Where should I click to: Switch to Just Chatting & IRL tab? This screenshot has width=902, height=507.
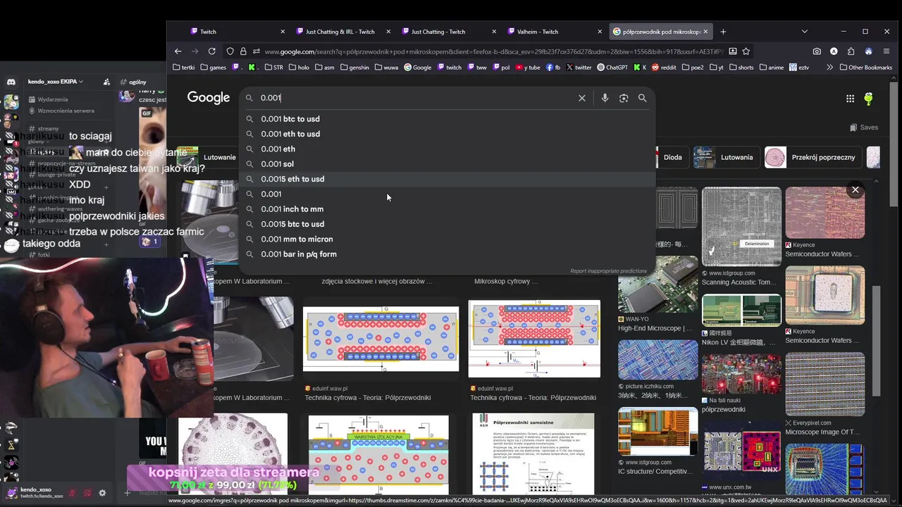[342, 32]
